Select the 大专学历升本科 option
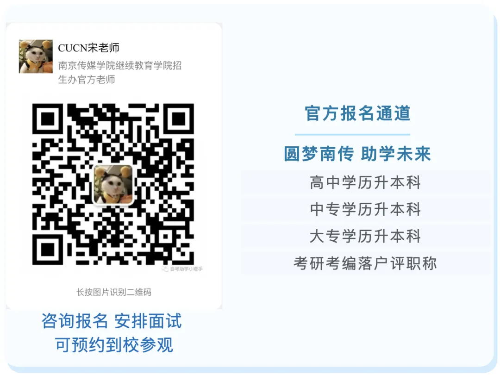The image size is (500, 375). [x=365, y=236]
